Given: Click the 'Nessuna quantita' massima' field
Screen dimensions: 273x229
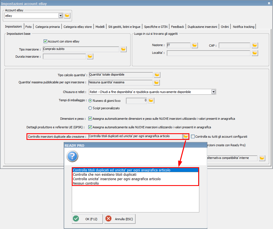Looking at the screenshot, I should pos(120,82).
